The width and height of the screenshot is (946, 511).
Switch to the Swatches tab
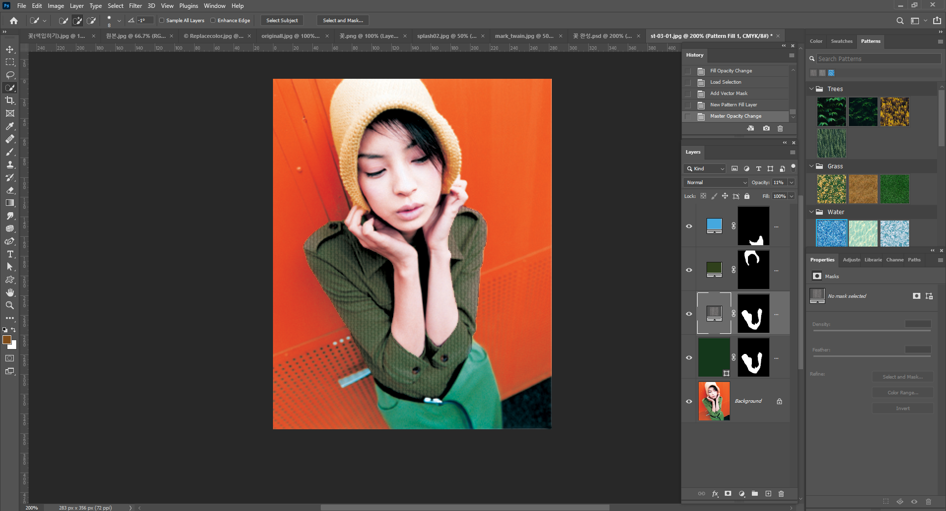(x=841, y=41)
